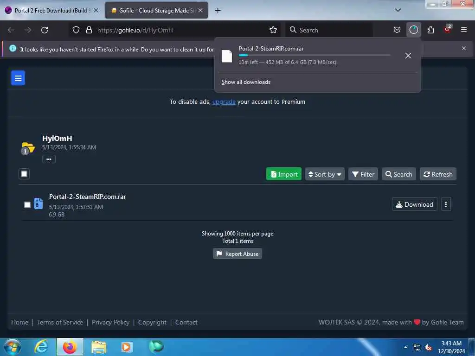Click the HyiOmH folder icon
The image size is (475, 356).
[28, 148]
